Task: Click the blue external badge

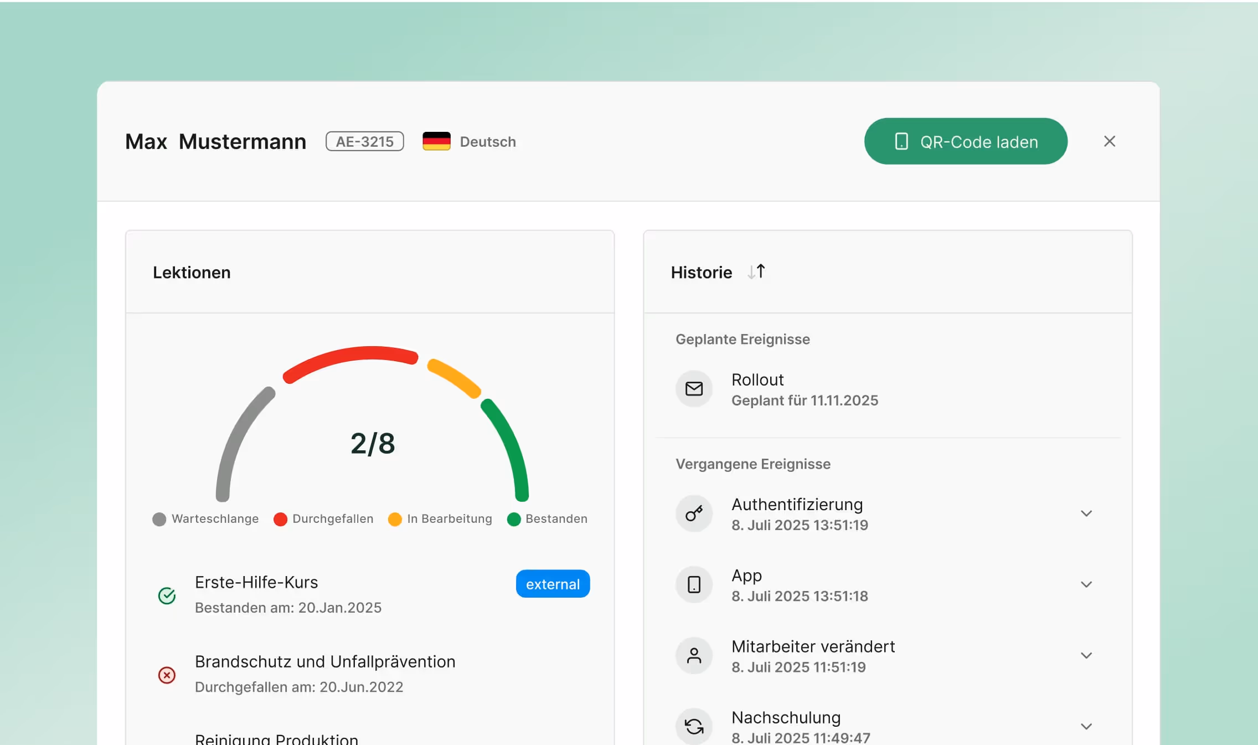Action: 553,584
